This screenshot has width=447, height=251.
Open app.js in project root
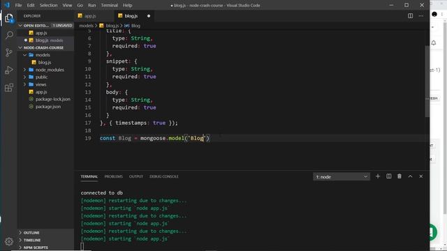45,92
